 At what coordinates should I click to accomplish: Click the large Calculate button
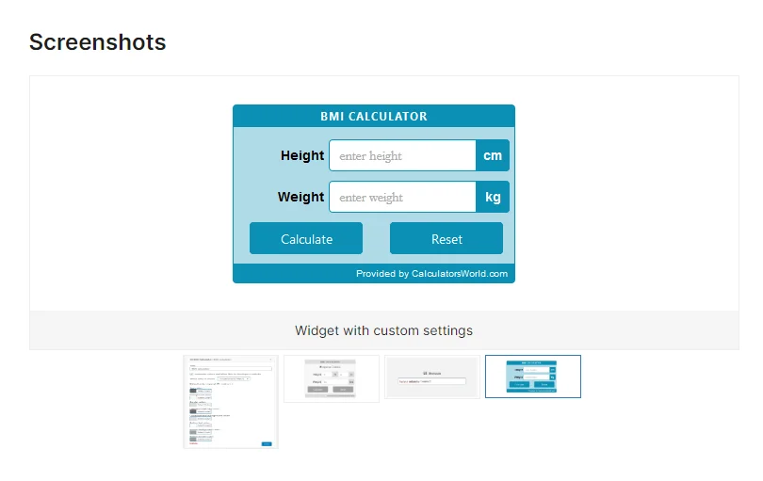click(x=306, y=238)
